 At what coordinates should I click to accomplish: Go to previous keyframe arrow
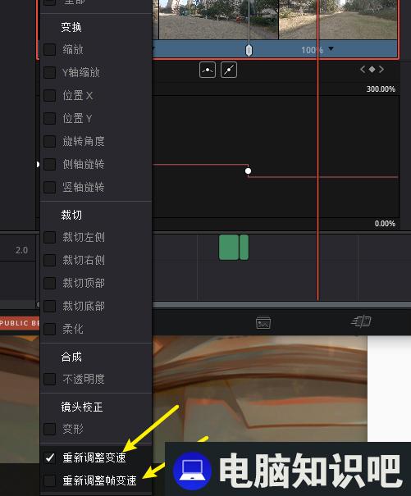click(x=363, y=69)
